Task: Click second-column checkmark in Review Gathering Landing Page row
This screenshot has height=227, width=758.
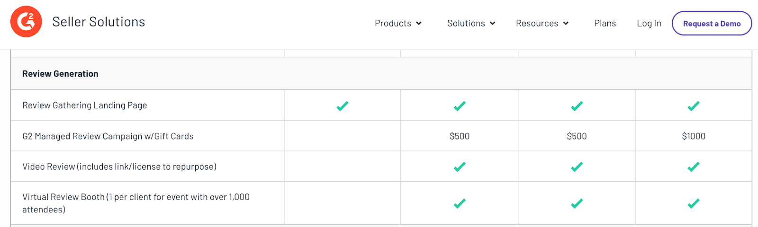Action: pyautogui.click(x=460, y=106)
